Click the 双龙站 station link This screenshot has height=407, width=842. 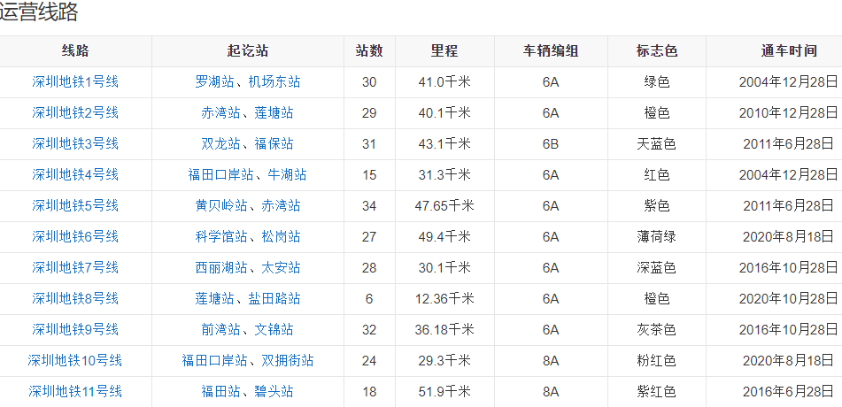(x=220, y=144)
